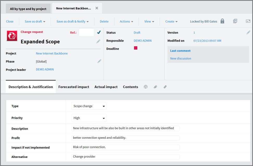Image resolution: width=253 pixels, height=166 pixels.
Task: Switch to the Forecasted impact tab
Action: click(74, 87)
